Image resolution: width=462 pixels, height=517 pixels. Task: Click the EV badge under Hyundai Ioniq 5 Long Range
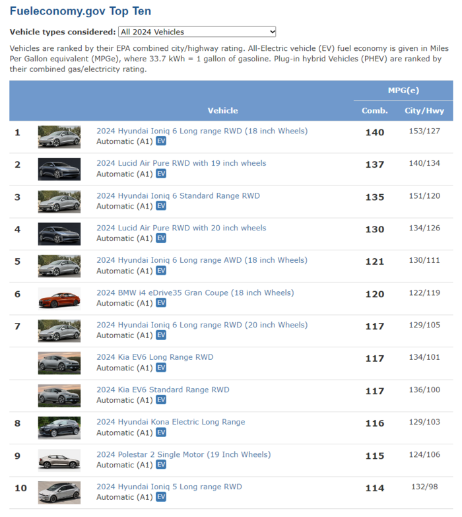click(x=161, y=497)
